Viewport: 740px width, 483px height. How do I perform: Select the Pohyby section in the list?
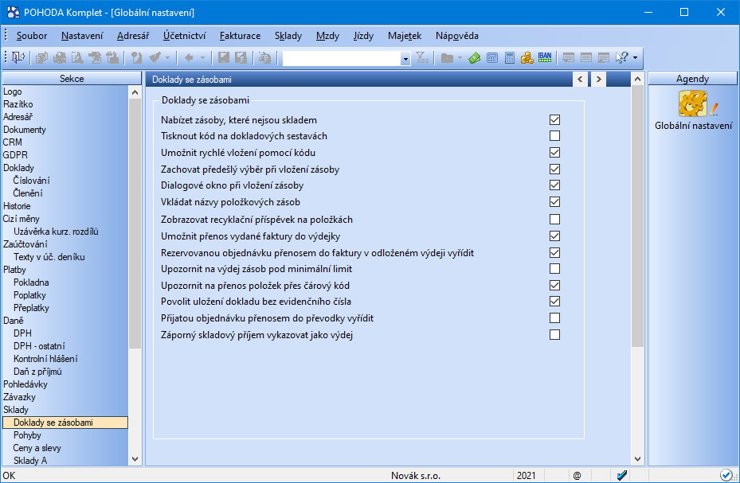pyautogui.click(x=27, y=435)
